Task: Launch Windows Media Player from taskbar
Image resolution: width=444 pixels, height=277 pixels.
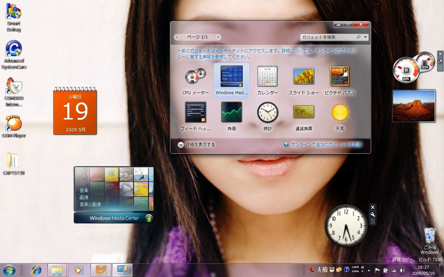Action: [x=79, y=270]
